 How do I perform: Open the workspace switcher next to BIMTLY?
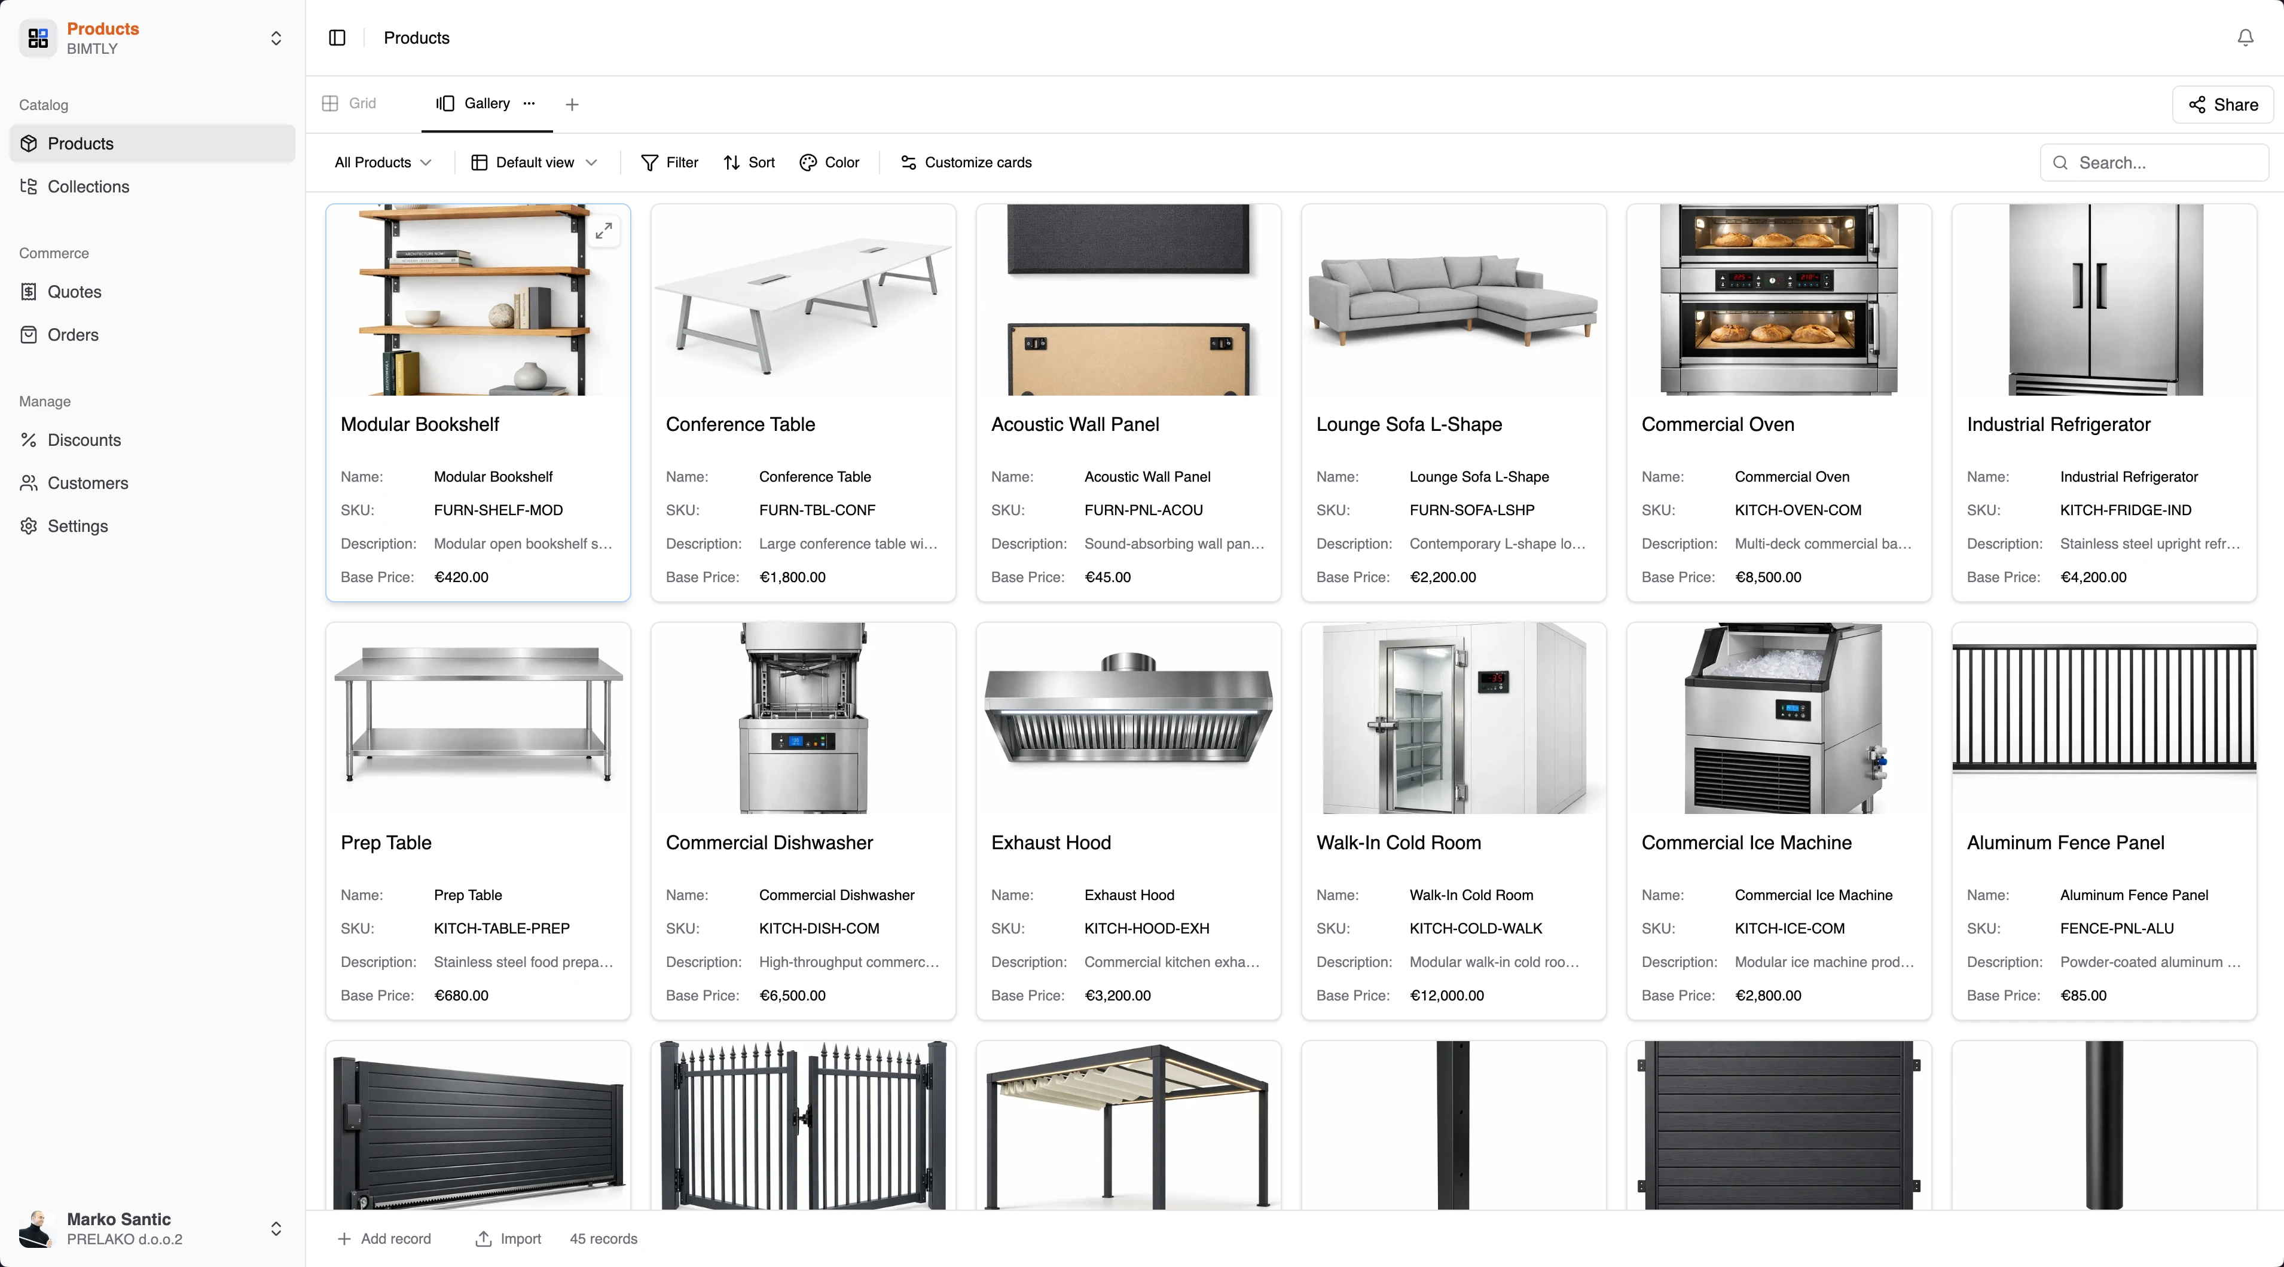point(276,38)
